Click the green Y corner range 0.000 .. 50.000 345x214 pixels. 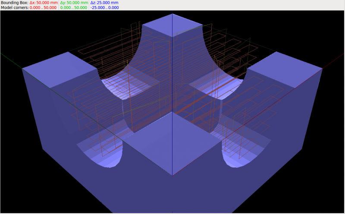point(74,8)
